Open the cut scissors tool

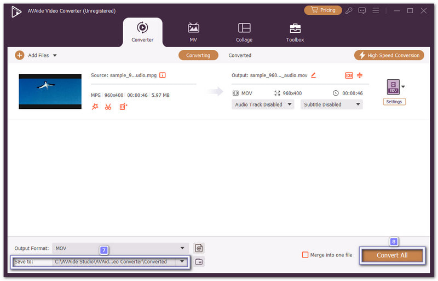tap(108, 107)
